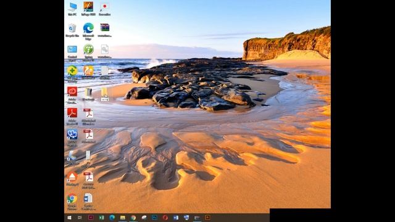Launch Microsoft Edge from the desktop shortcut
Viewport: 395px width, 222px height.
[88, 31]
